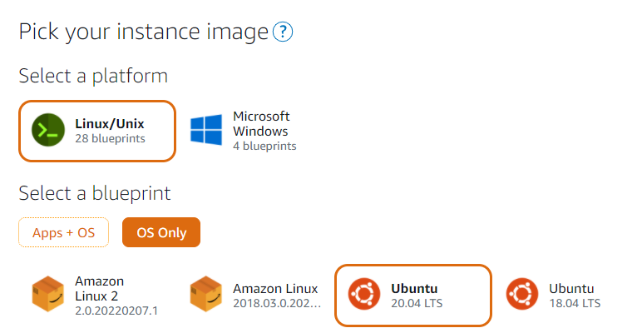
Task: Click version 2.0.20220207.1 under Amazon Linux 2
Action: (116, 311)
